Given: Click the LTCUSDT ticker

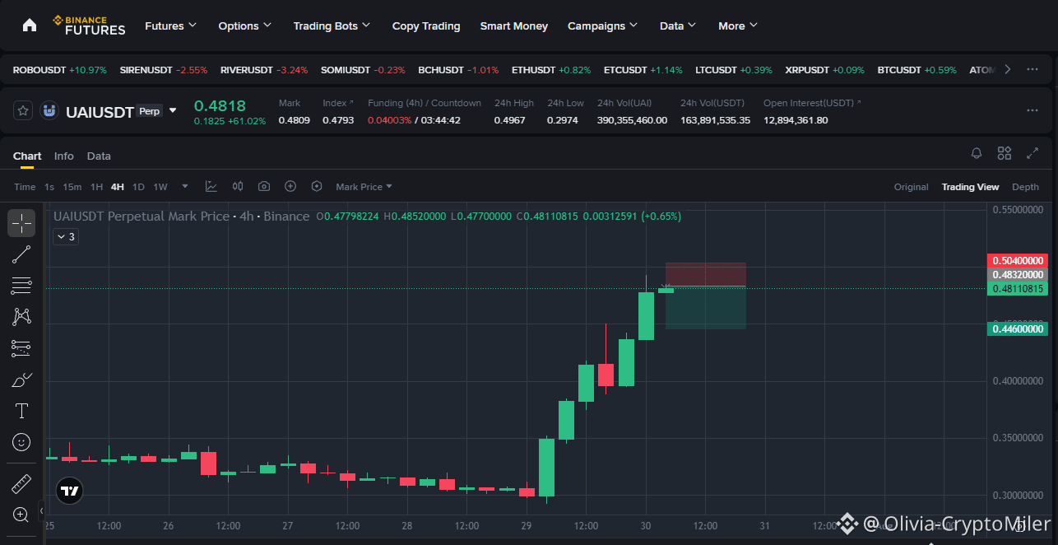Looking at the screenshot, I should [x=734, y=70].
